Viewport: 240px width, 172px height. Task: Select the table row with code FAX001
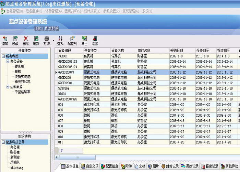click(x=147, y=56)
